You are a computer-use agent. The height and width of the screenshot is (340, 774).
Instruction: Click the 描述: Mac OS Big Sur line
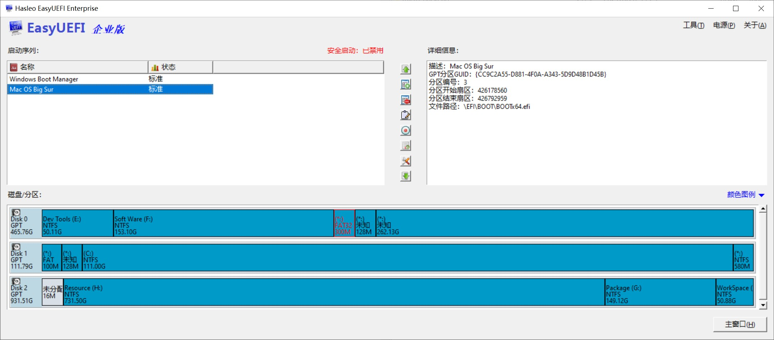click(x=461, y=66)
